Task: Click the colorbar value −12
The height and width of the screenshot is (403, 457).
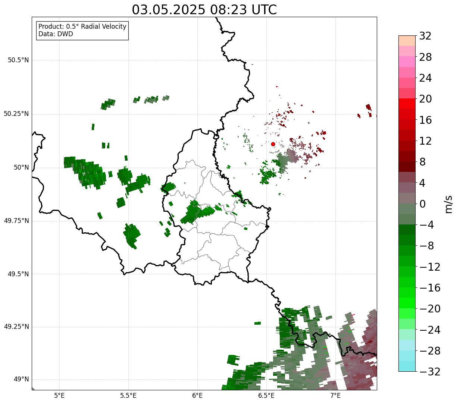Action: (x=430, y=267)
